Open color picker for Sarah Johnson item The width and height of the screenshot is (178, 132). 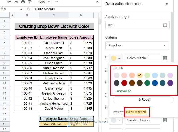tap(116, 120)
